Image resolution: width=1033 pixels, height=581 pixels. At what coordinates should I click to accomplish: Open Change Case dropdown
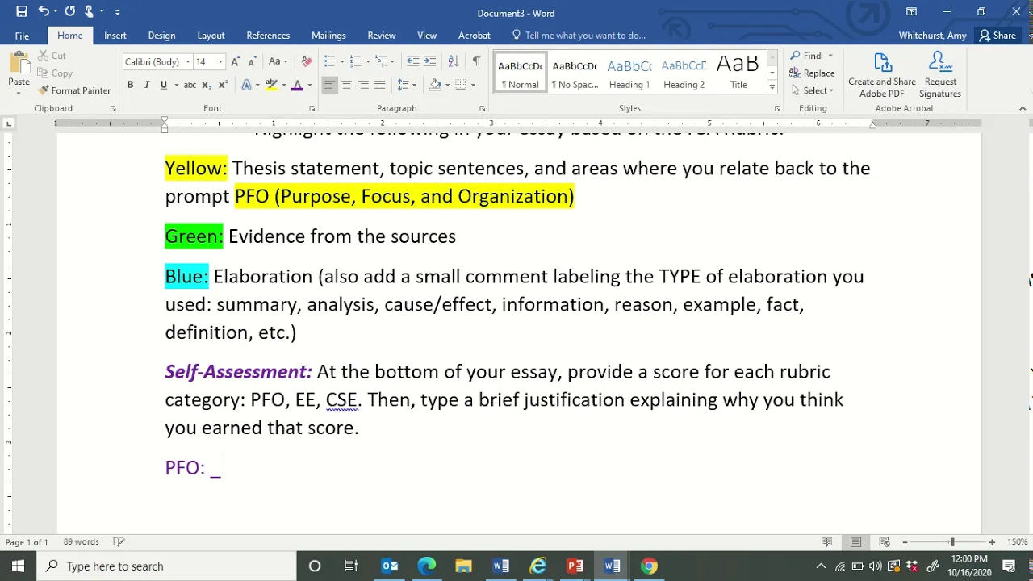278,61
